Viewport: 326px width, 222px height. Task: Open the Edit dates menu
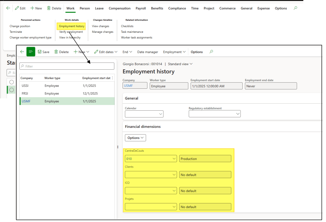click(106, 52)
